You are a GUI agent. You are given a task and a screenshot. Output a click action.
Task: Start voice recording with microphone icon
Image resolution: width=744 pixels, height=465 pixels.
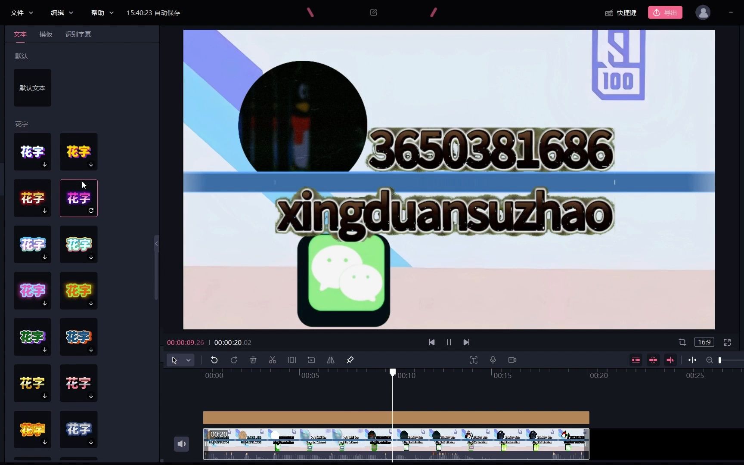[493, 360]
